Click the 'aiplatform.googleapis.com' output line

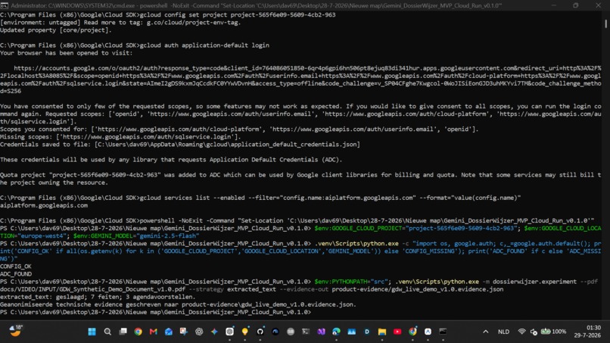pyautogui.click(x=44, y=205)
